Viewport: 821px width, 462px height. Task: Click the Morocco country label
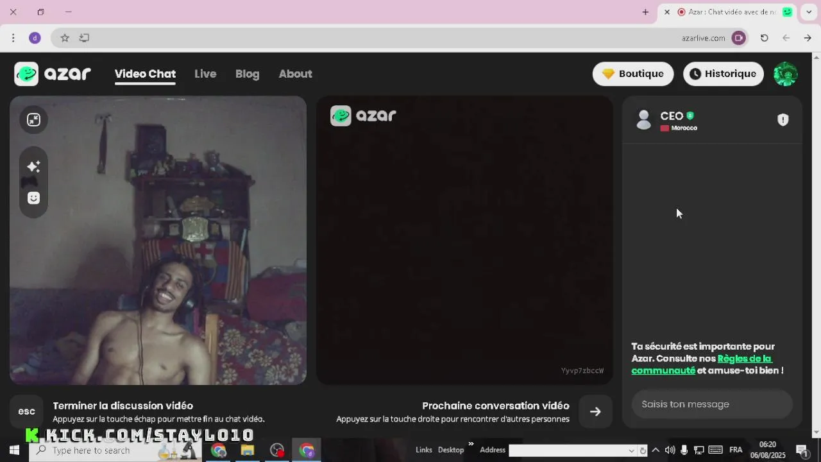[x=684, y=128]
